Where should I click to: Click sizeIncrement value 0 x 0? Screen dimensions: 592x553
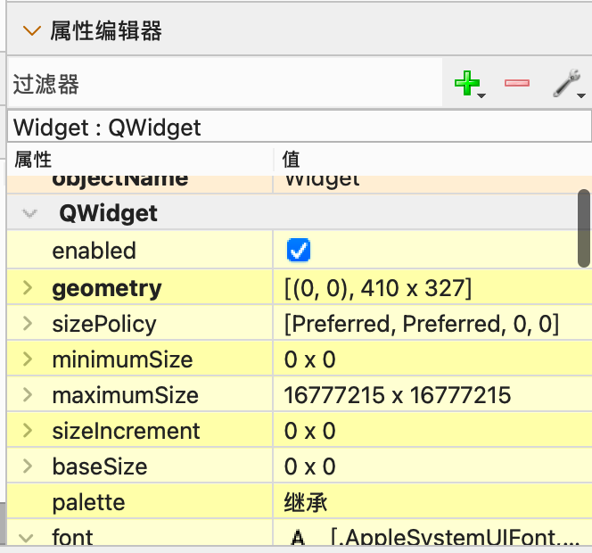[310, 431]
